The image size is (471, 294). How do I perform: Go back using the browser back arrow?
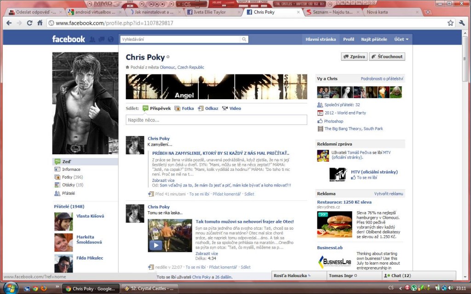coord(9,23)
